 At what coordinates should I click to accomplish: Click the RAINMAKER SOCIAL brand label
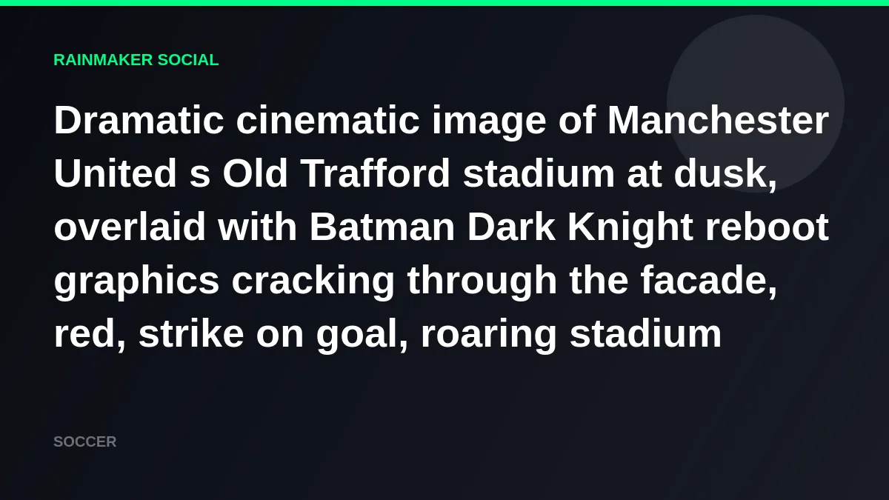point(136,60)
